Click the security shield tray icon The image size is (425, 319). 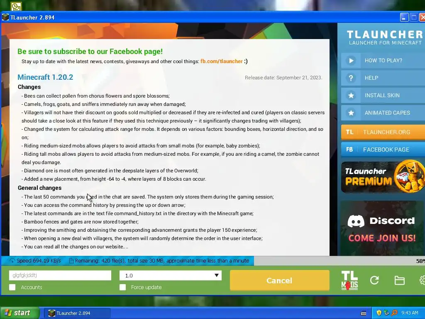point(379,313)
